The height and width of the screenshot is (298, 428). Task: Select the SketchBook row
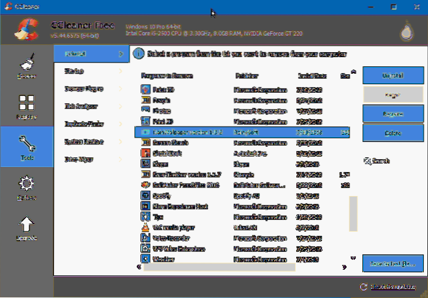(x=242, y=153)
